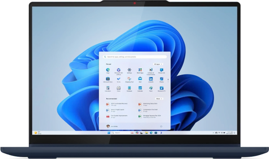Image resolution: width=269 pixels, height=159 pixels.
Task: Open the First Quarter Improvements PDF
Action: (117, 116)
